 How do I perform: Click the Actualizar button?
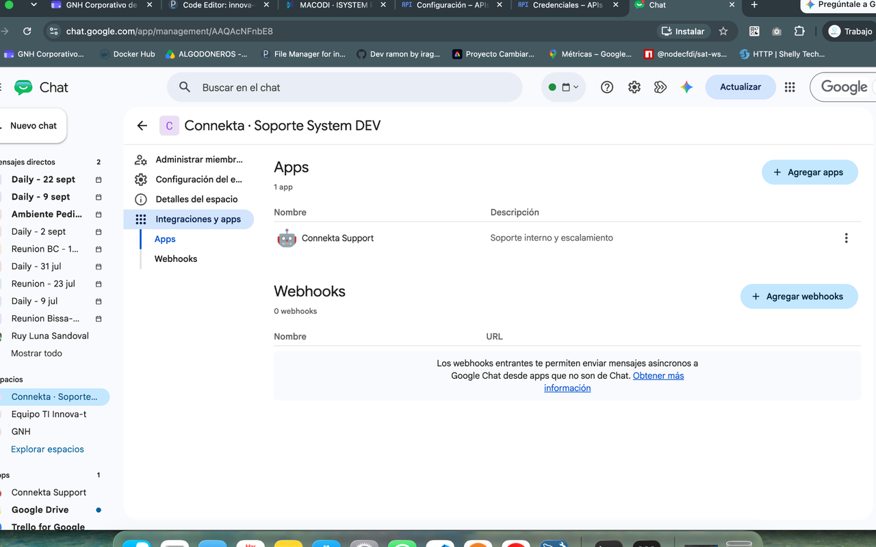click(x=740, y=87)
